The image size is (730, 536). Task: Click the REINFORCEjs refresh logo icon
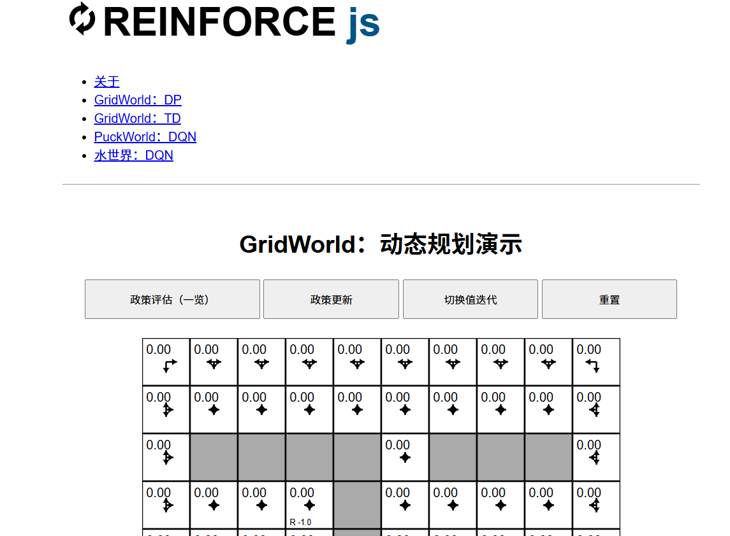(82, 19)
